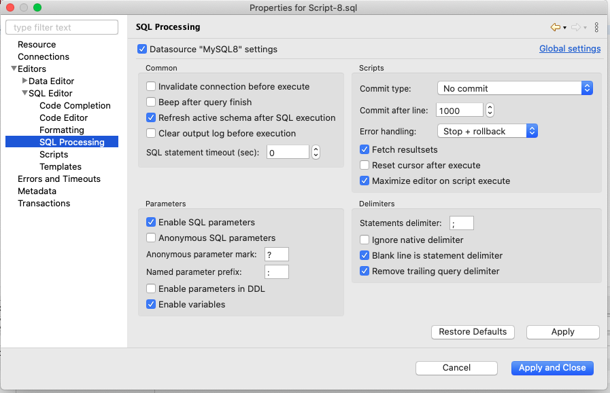Open the Commit type dropdown
The height and width of the screenshot is (393, 610).
(x=586, y=88)
